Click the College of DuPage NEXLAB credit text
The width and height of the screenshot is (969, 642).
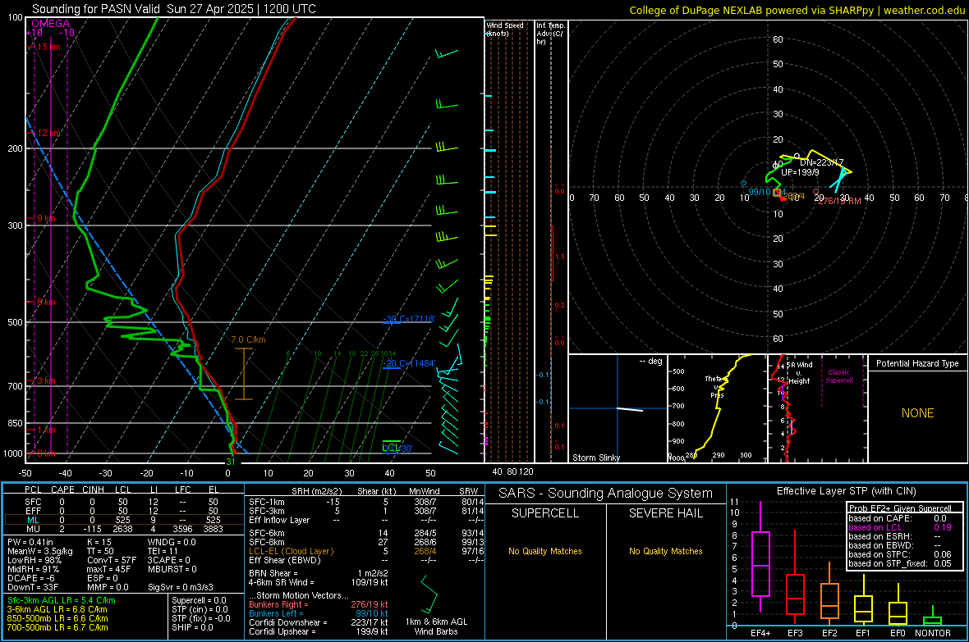[x=797, y=10]
